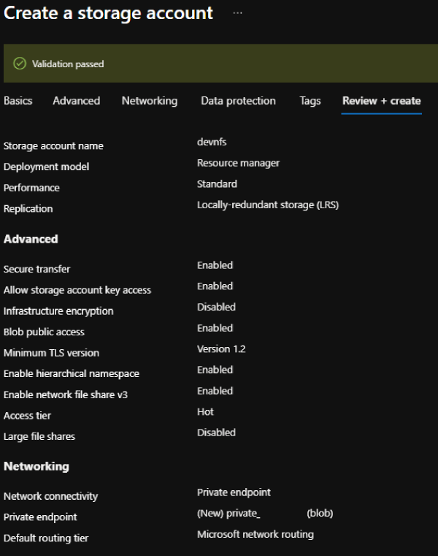Click the Version 1.2 value
This screenshot has width=438, height=556.
[221, 349]
